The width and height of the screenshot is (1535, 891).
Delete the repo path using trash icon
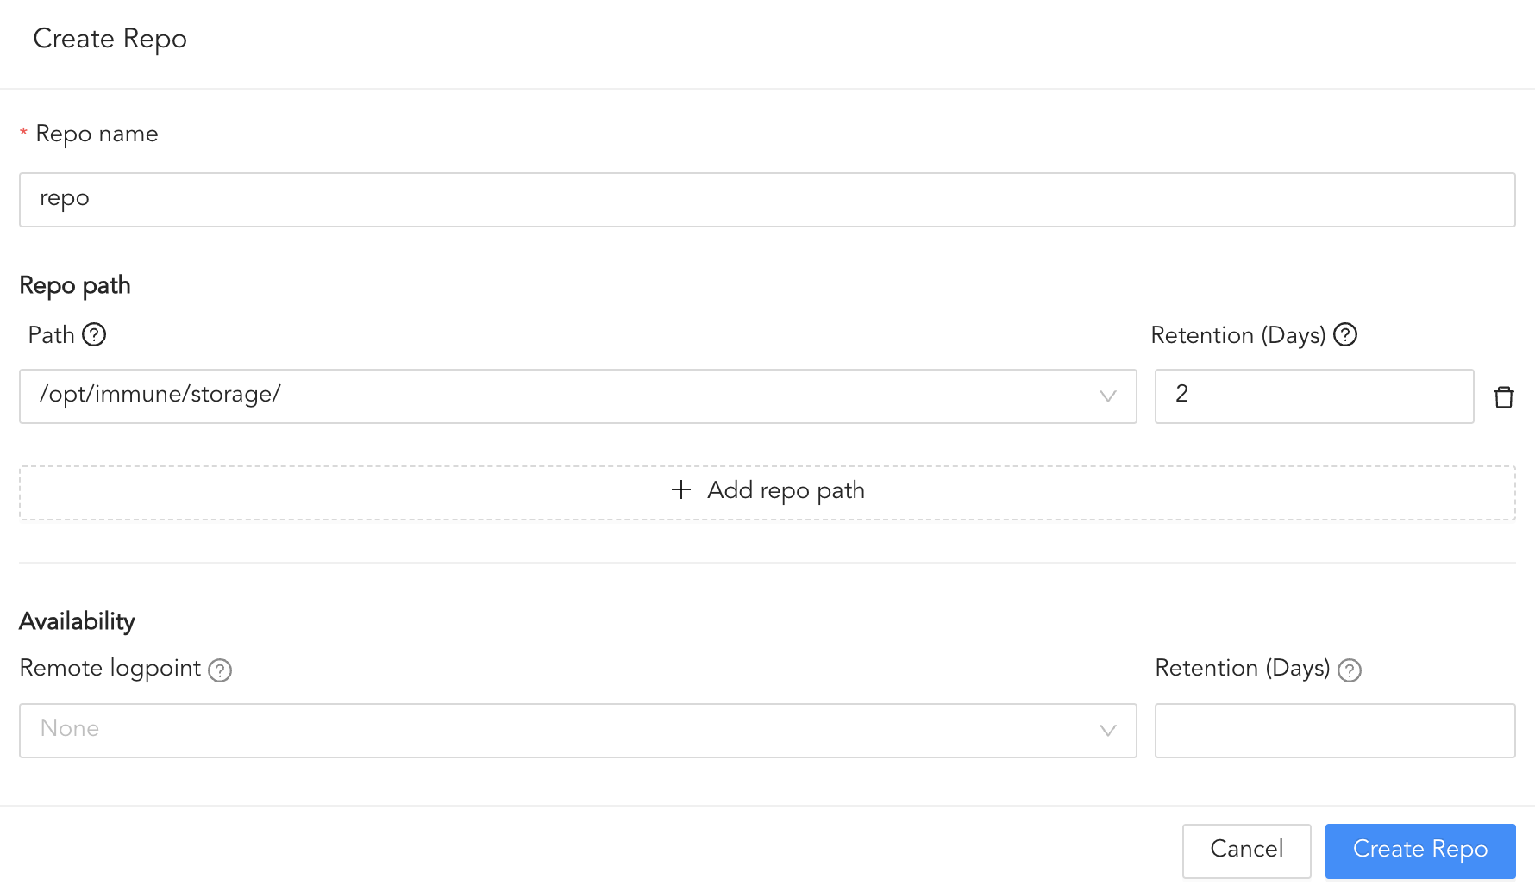(1504, 396)
